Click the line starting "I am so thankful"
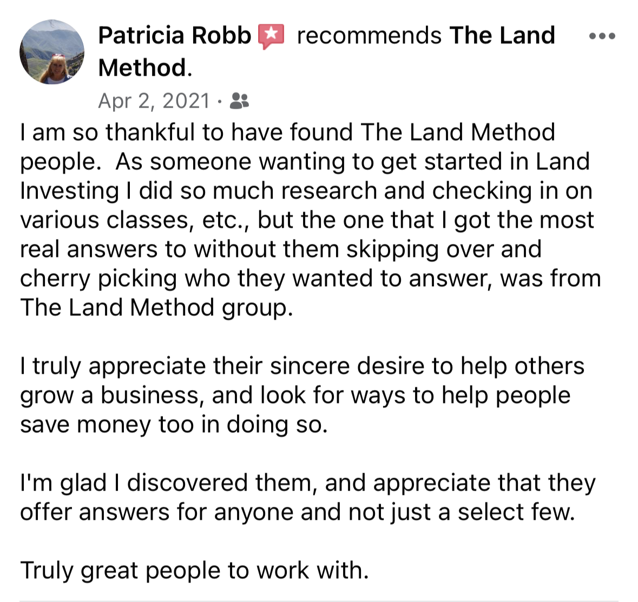 pyautogui.click(x=287, y=133)
